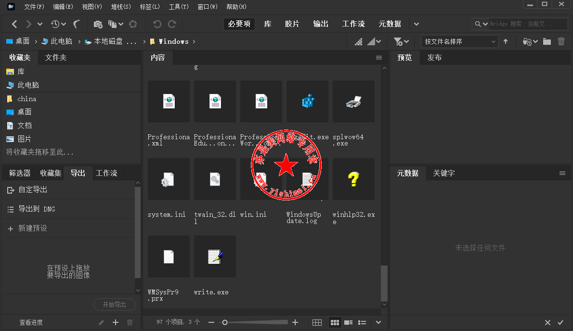Add new export preset with plus icon

[116, 322]
